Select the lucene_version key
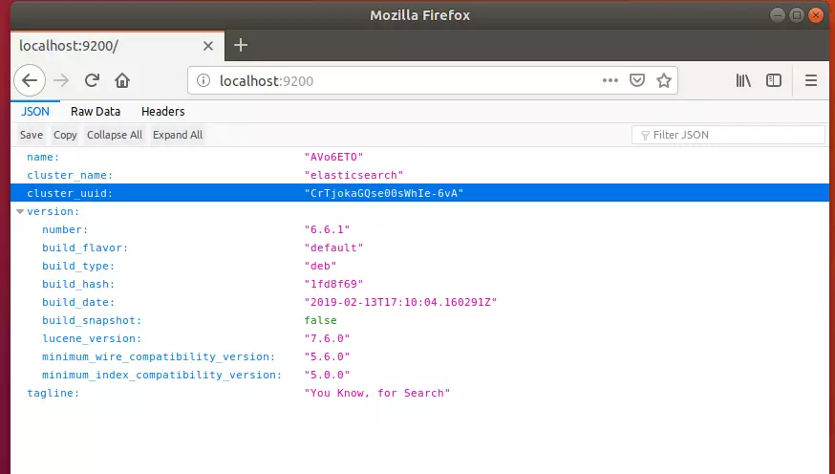The image size is (835, 474). (92, 338)
